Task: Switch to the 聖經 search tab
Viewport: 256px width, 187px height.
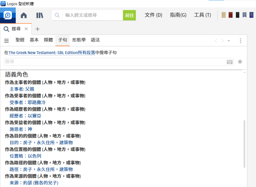Action: [x=20, y=40]
